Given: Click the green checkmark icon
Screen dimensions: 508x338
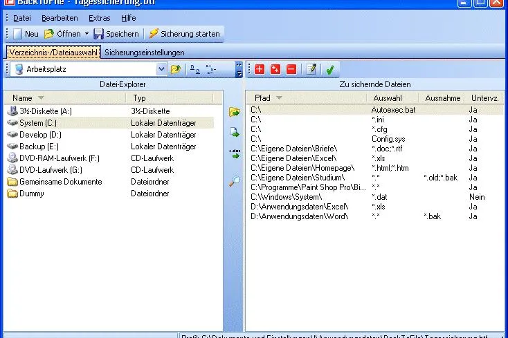Looking at the screenshot, I should (x=330, y=70).
